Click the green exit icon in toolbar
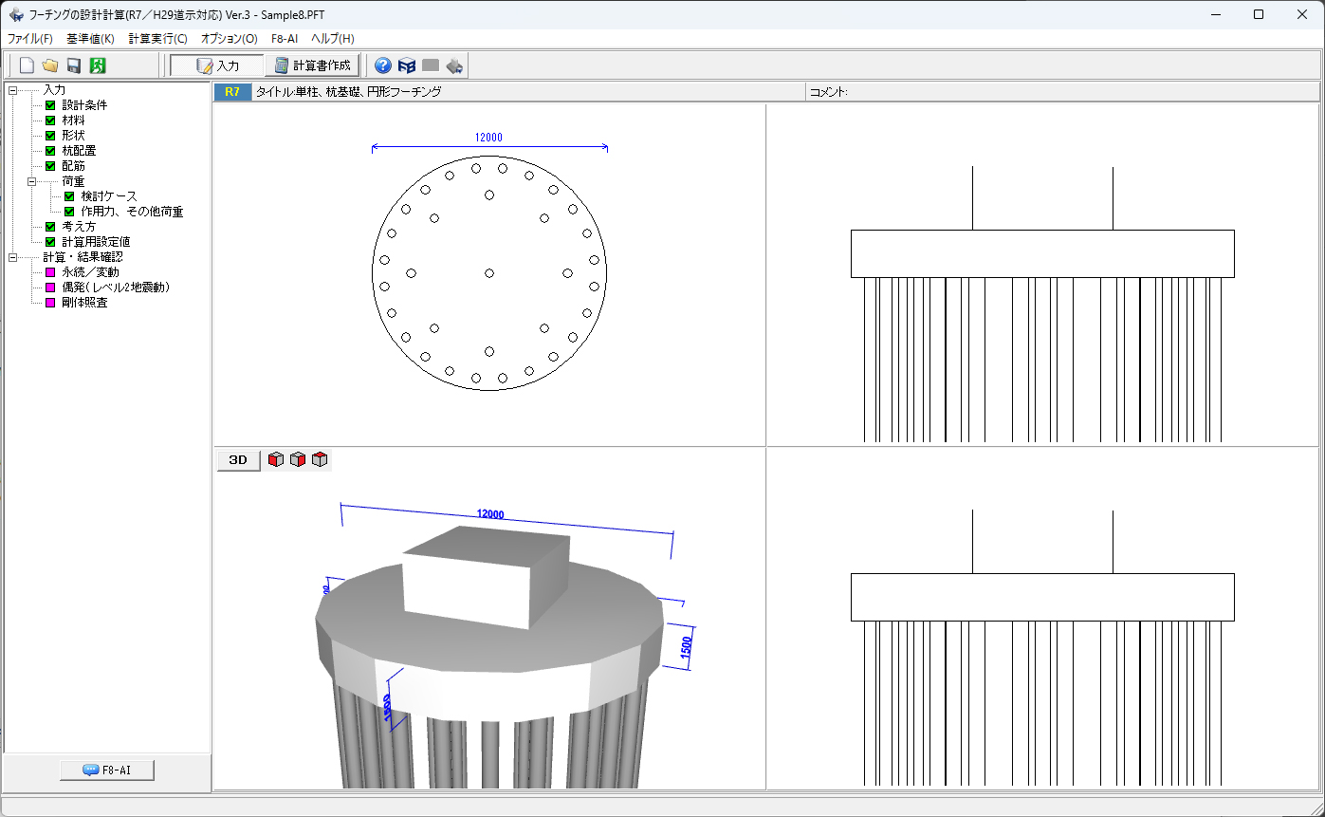Screen dimensions: 1325x817 click(x=98, y=65)
